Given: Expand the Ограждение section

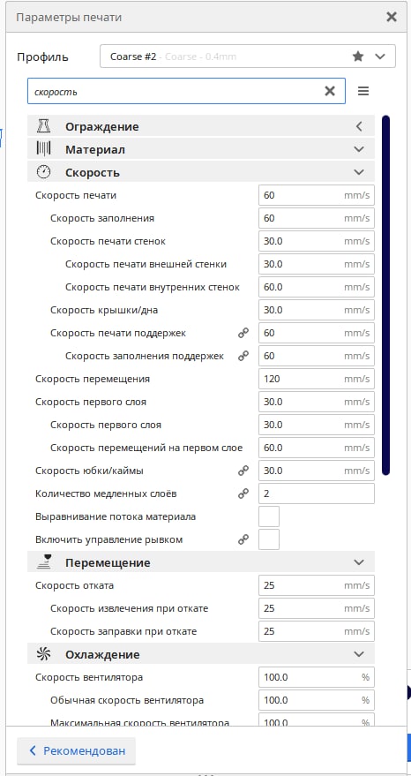Looking at the screenshot, I should click(x=359, y=127).
